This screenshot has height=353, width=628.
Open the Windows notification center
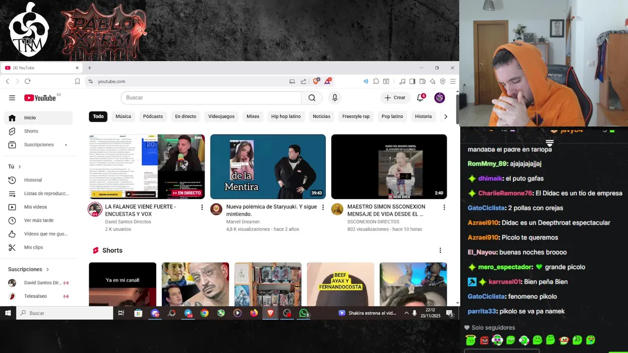pos(450,313)
